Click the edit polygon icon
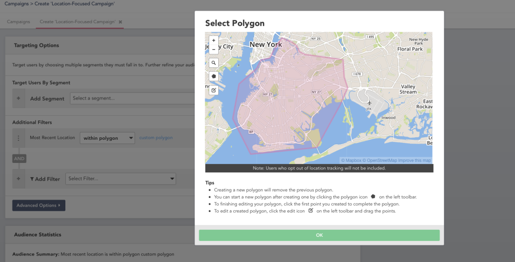Viewport: 515px width, 262px height. (214, 90)
